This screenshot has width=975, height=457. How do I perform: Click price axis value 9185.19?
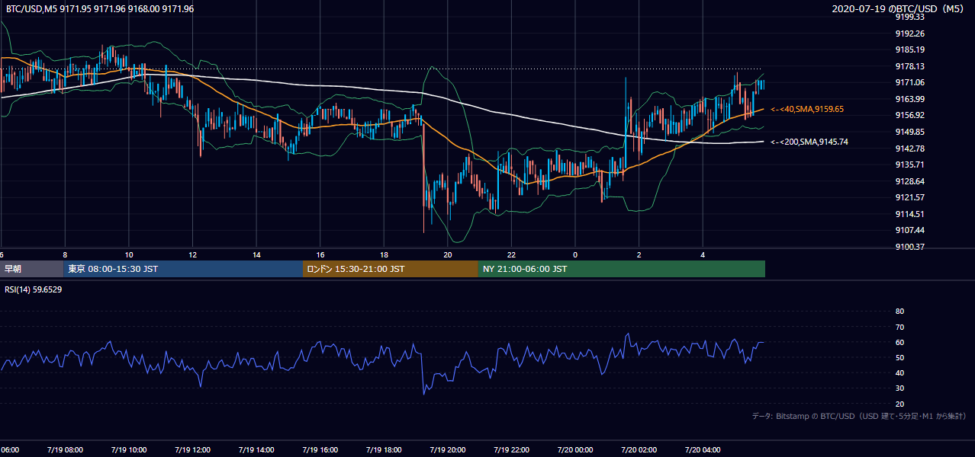tap(909, 50)
